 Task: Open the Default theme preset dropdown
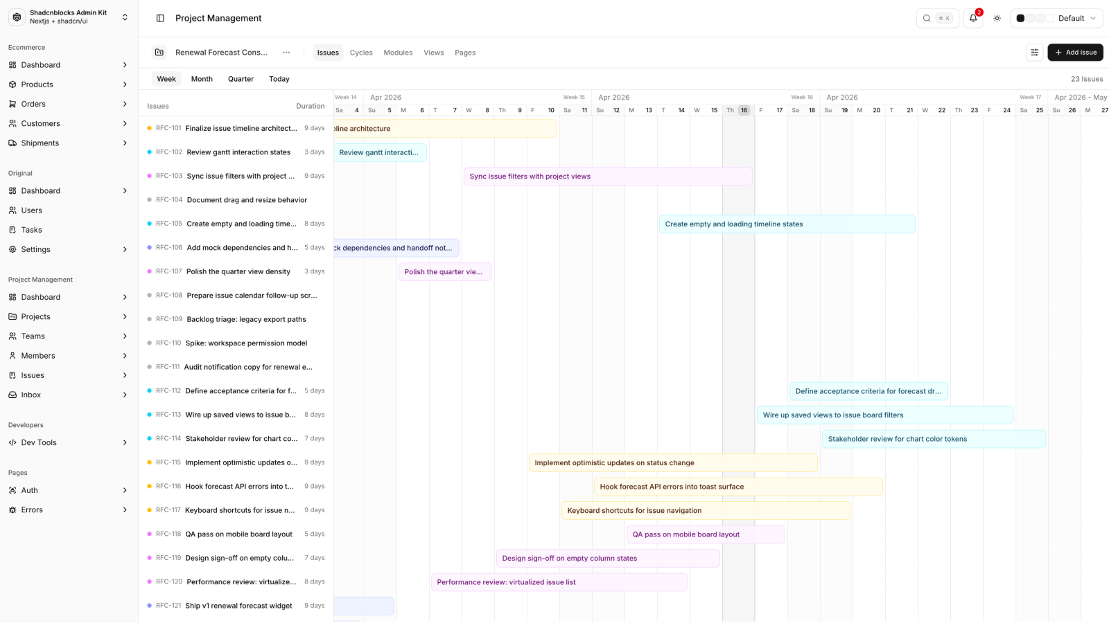pyautogui.click(x=1056, y=18)
